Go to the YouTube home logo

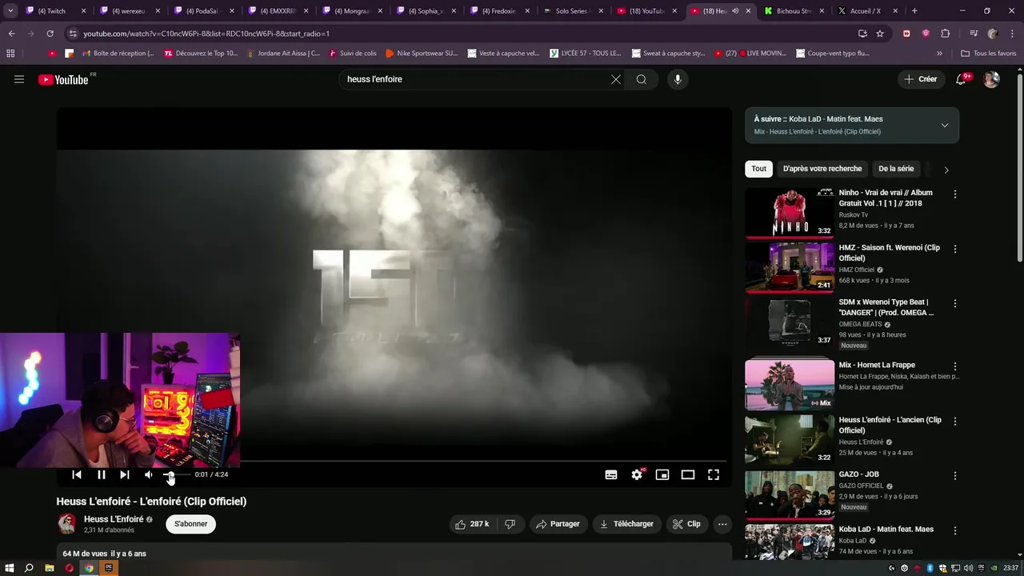[63, 79]
